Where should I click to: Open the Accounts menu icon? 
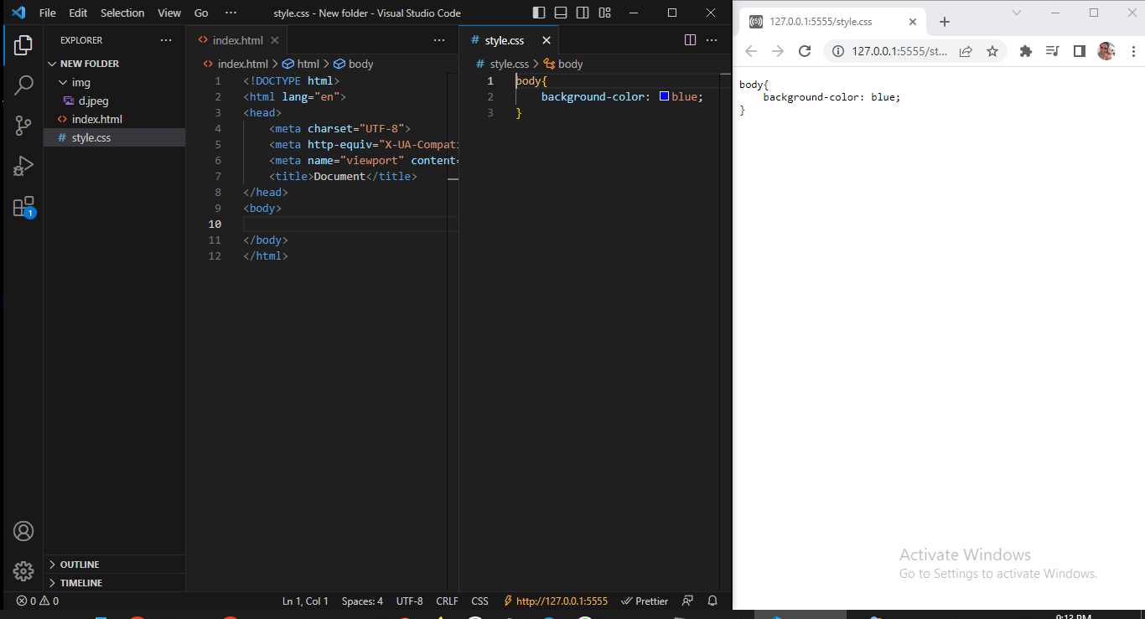pos(23,531)
